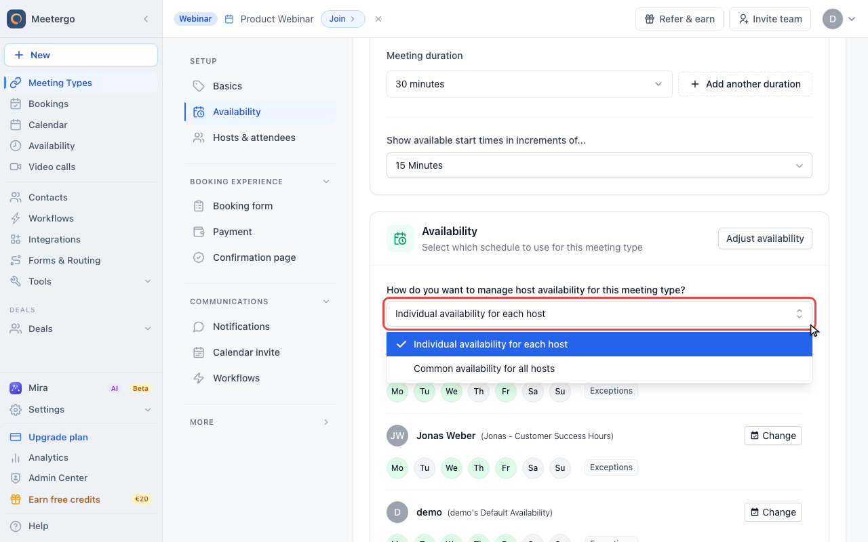Viewport: 868px width, 542px height.
Task: Open the user avatar D menu
Action: [840, 19]
